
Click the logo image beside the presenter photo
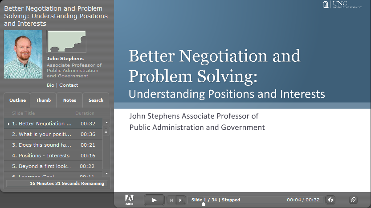66,41
